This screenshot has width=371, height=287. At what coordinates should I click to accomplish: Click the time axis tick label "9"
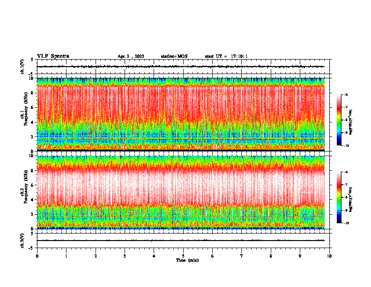[300, 256]
